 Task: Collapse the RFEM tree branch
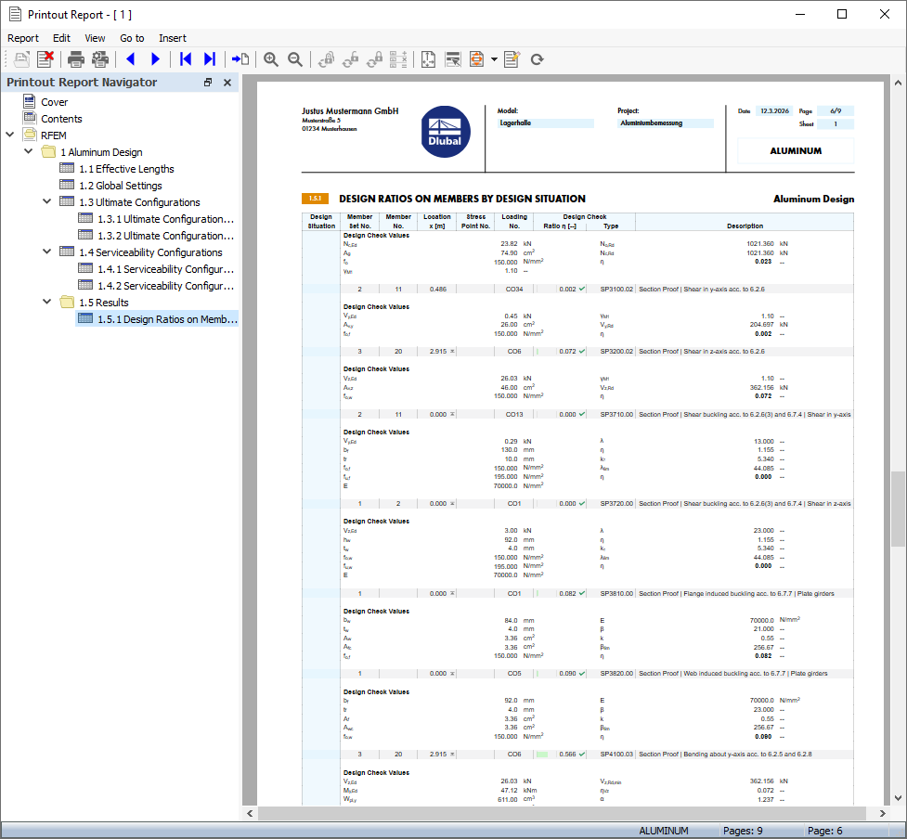pyautogui.click(x=9, y=135)
